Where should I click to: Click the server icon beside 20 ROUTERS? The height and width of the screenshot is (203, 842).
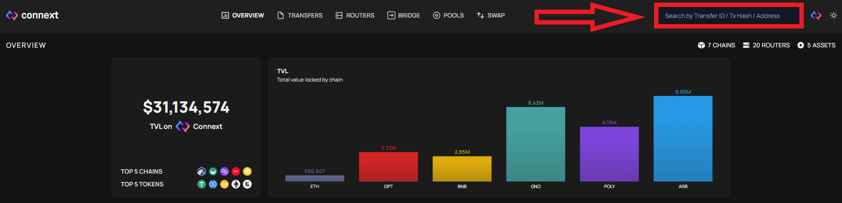[746, 45]
